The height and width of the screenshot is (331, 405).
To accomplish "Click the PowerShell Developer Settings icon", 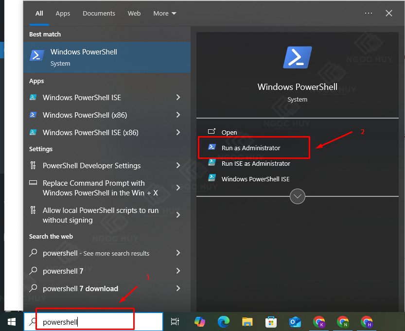I will click(x=33, y=165).
